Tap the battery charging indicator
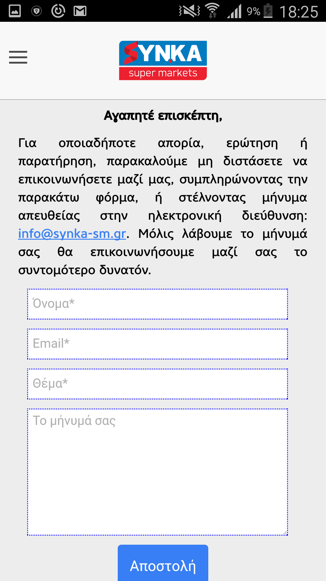The height and width of the screenshot is (581, 326). click(268, 11)
